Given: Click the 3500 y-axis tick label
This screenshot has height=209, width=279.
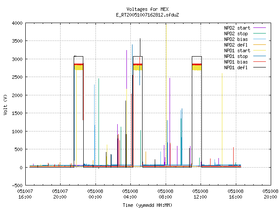Looking at the screenshot, I should pyautogui.click(x=17, y=41).
